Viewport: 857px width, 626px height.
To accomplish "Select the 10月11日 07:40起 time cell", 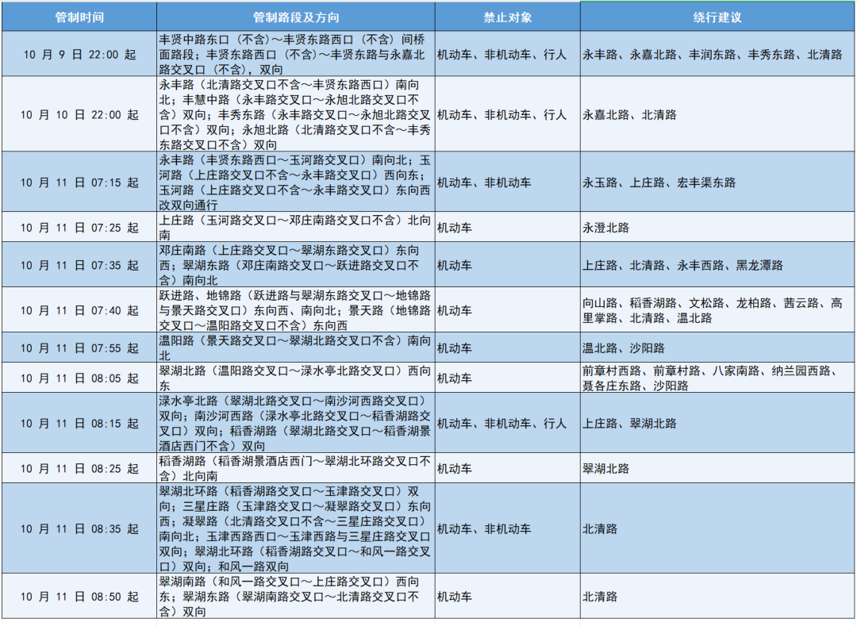I will pos(79,310).
